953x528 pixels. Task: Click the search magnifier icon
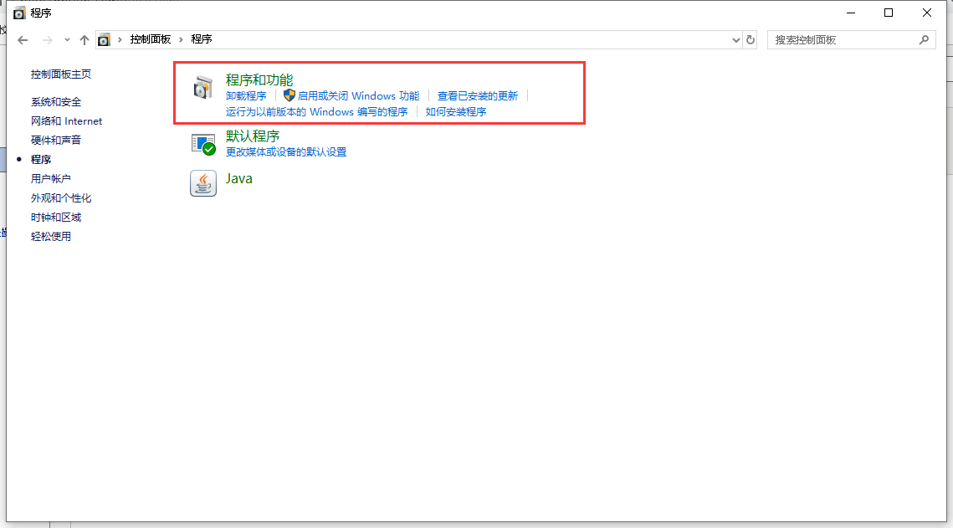pyautogui.click(x=924, y=39)
